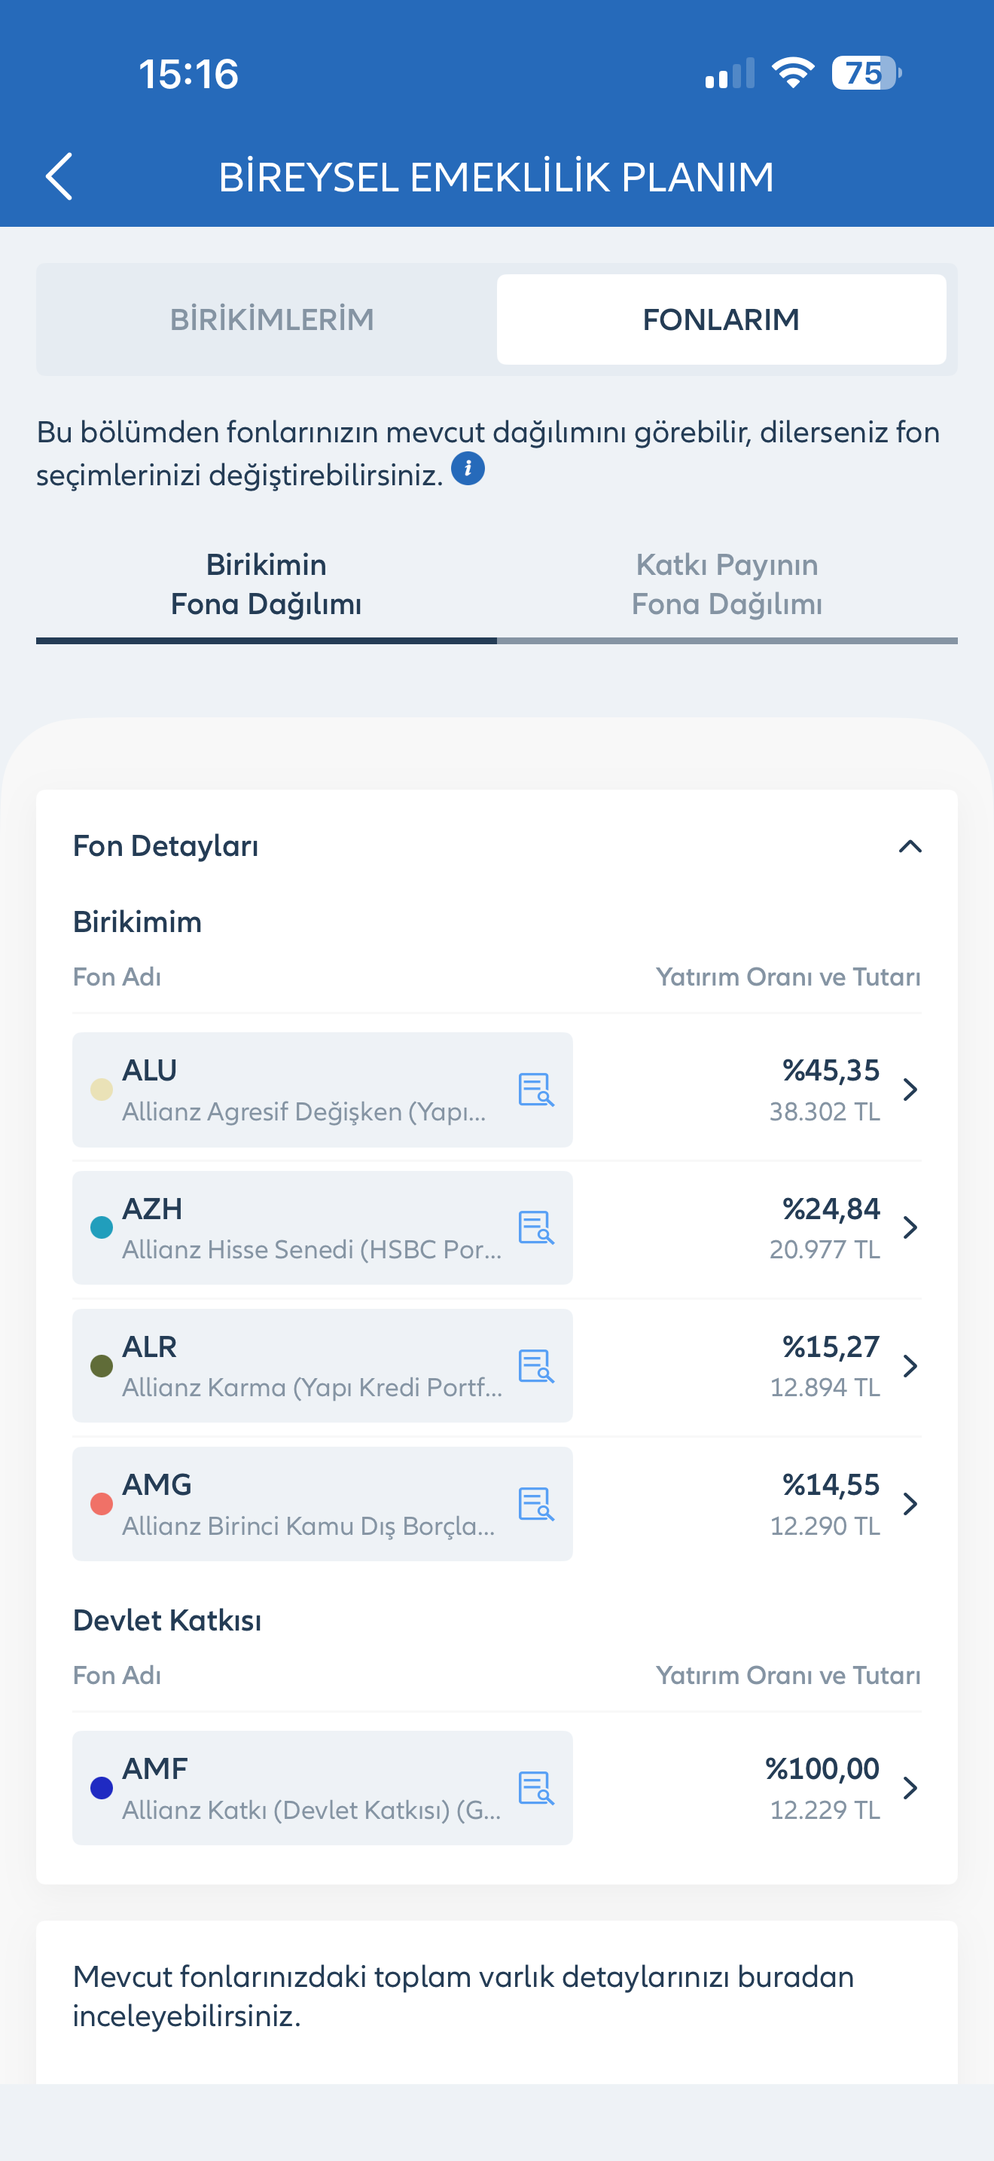Open AZH fund document detail icon
The width and height of the screenshot is (994, 2161).
point(535,1227)
